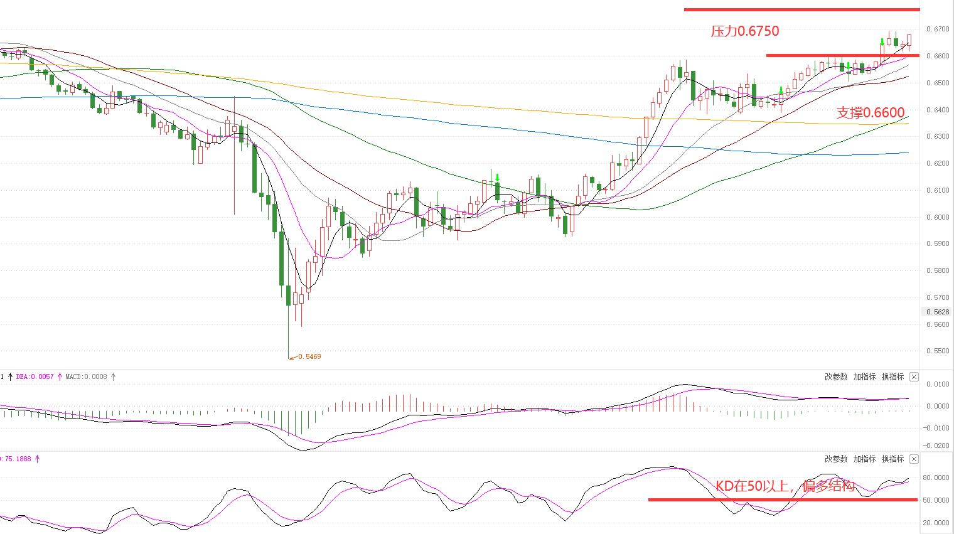This screenshot has height=534, width=954.
Task: Click the 0.0100 MACD axis label
Action: 938,384
